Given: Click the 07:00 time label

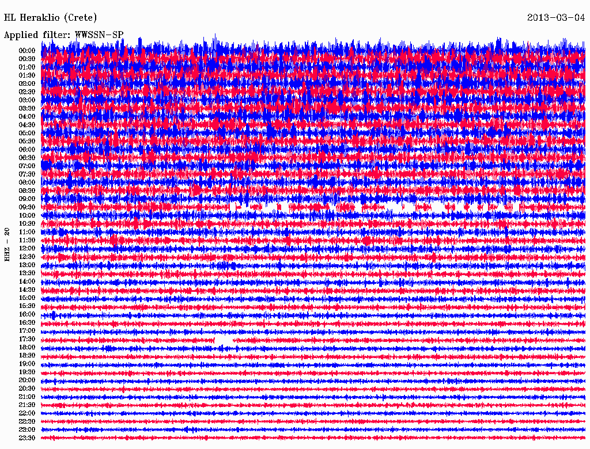Looking at the screenshot, I should coord(27,166).
